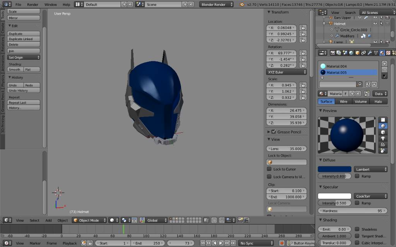Open the Scene properties icon
Image resolution: width=396 pixels, height=247 pixels.
coord(345,53)
